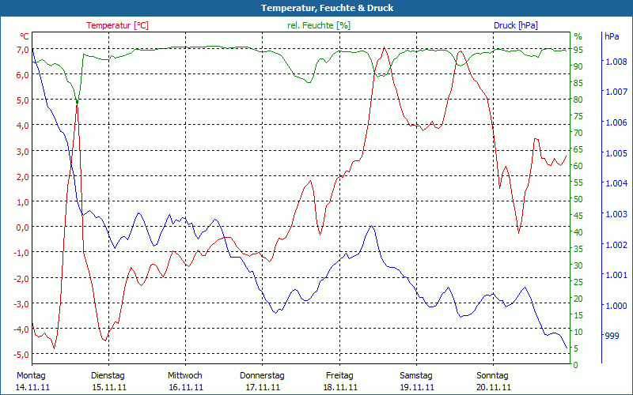Click the '90' humidity axis value
The width and height of the screenshot is (633, 395).
pyautogui.click(x=578, y=66)
